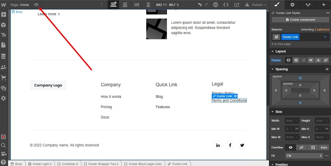This screenshot has width=331, height=166.
Task: Set overflow to visible
Action: (291, 147)
